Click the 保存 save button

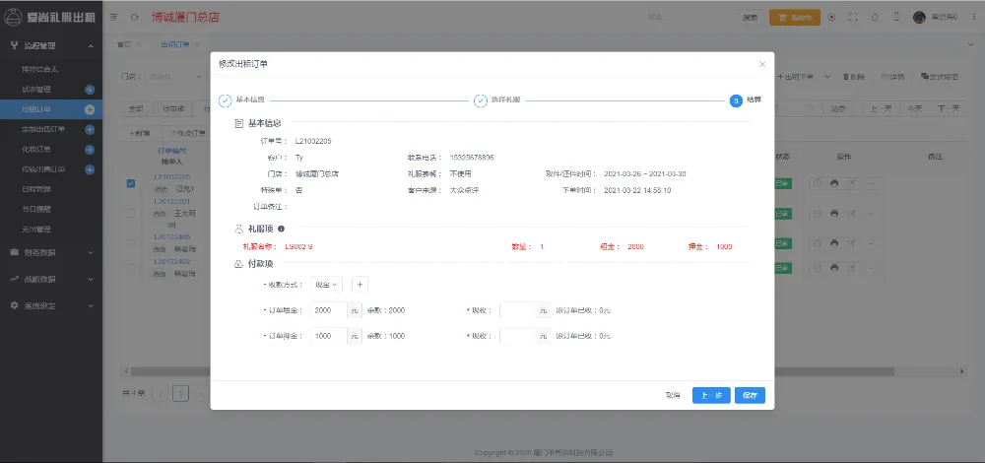tap(750, 395)
